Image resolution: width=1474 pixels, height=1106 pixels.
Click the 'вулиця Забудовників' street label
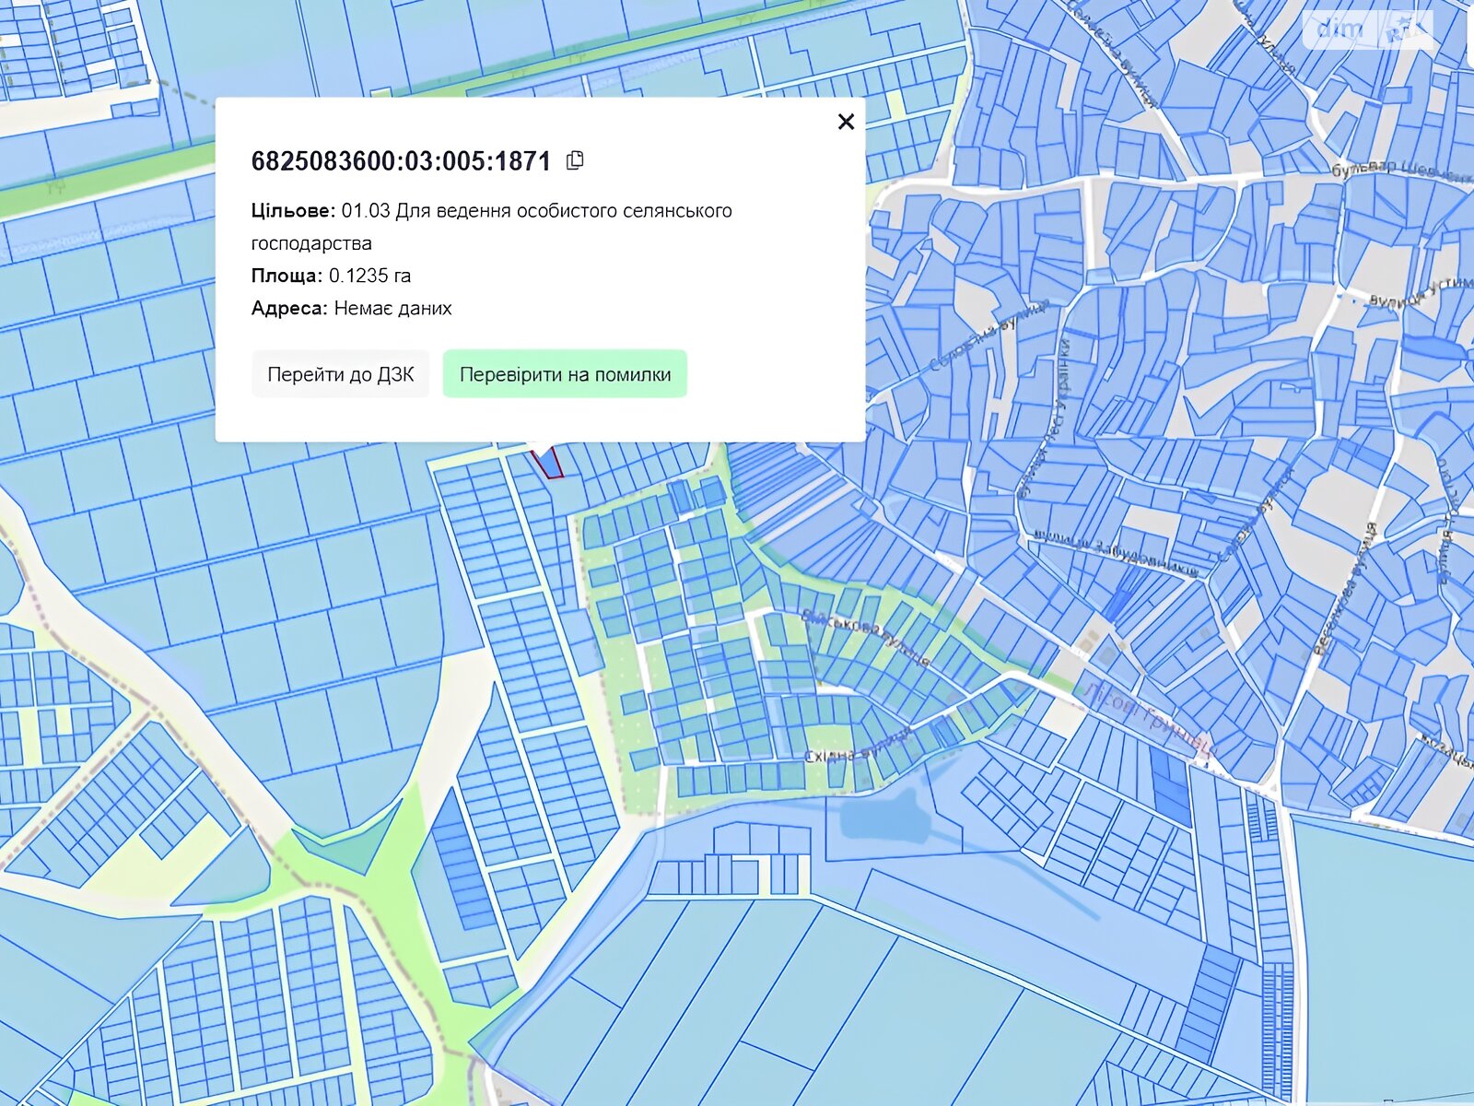click(1115, 550)
